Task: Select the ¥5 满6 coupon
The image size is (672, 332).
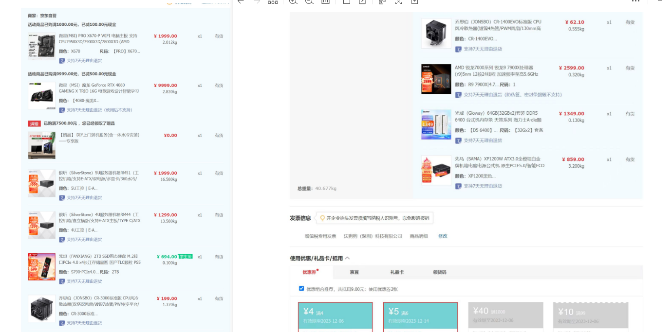Action: (420, 317)
